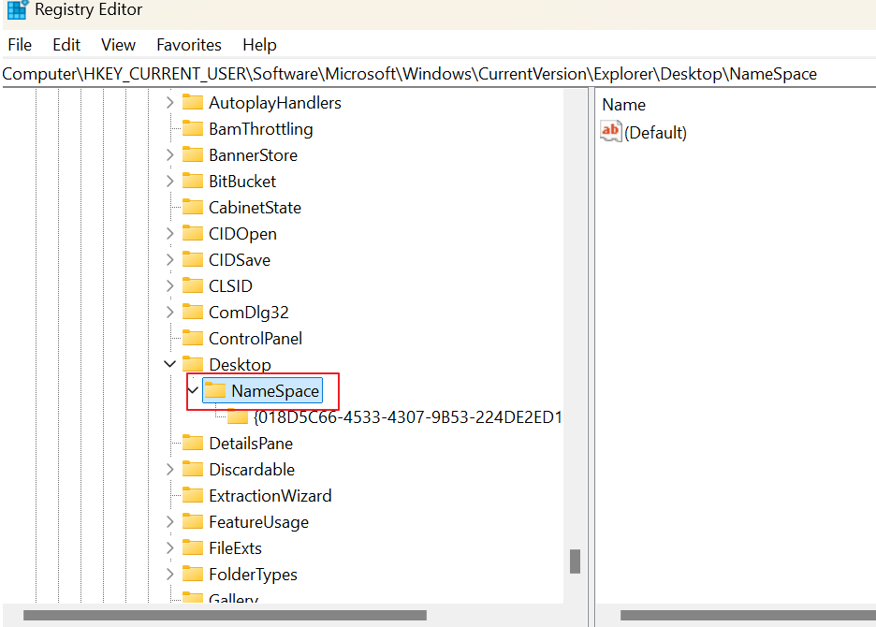Click the tree pane vertical scrollbar thumb
The image size is (876, 627).
[x=575, y=561]
